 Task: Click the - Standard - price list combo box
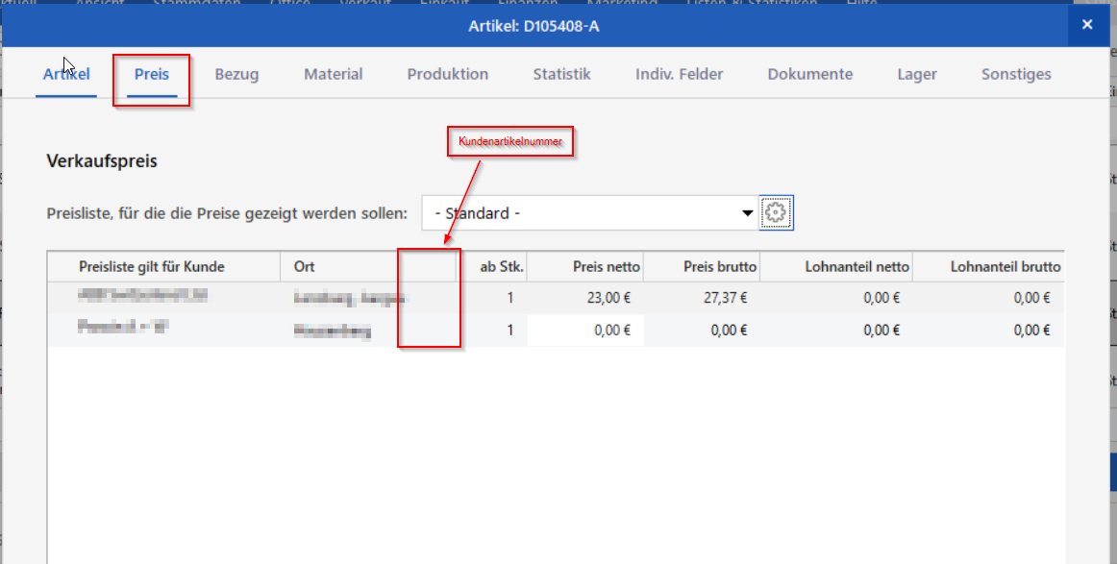(590, 213)
